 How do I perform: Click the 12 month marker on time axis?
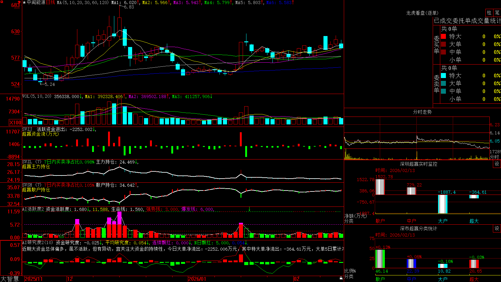70,279
